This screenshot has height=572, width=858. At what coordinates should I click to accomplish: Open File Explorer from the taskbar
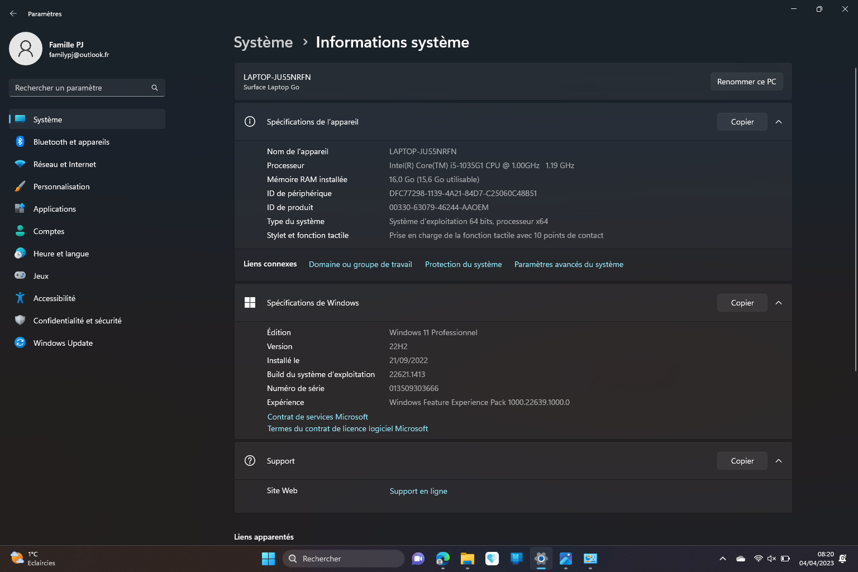coord(467,559)
